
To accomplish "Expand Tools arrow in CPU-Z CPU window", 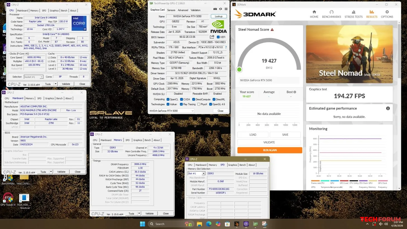I will click(x=55, y=84).
